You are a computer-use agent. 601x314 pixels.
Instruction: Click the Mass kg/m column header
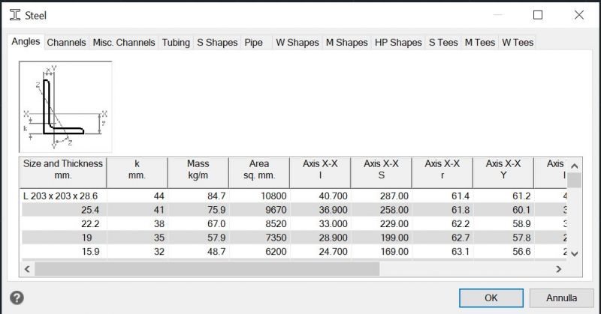click(x=198, y=169)
